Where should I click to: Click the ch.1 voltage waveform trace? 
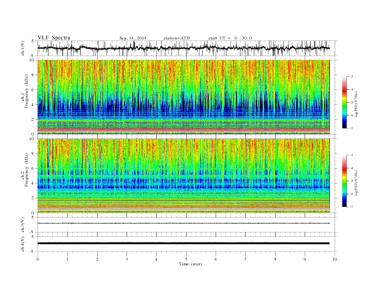183,48
